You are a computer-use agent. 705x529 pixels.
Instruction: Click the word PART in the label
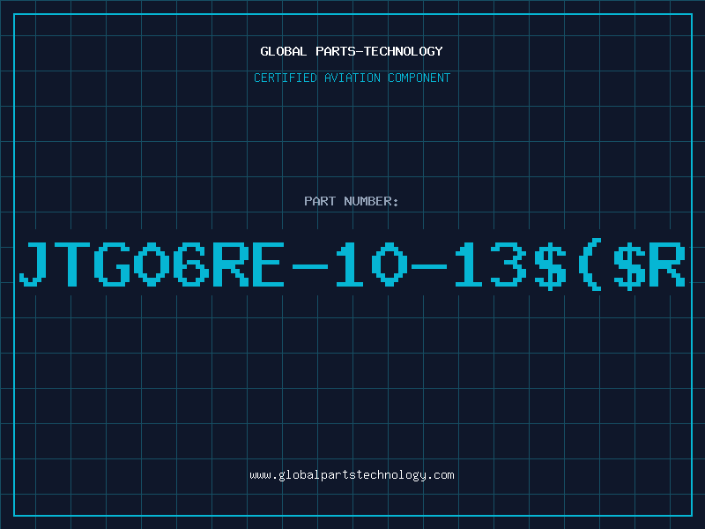pyautogui.click(x=320, y=201)
